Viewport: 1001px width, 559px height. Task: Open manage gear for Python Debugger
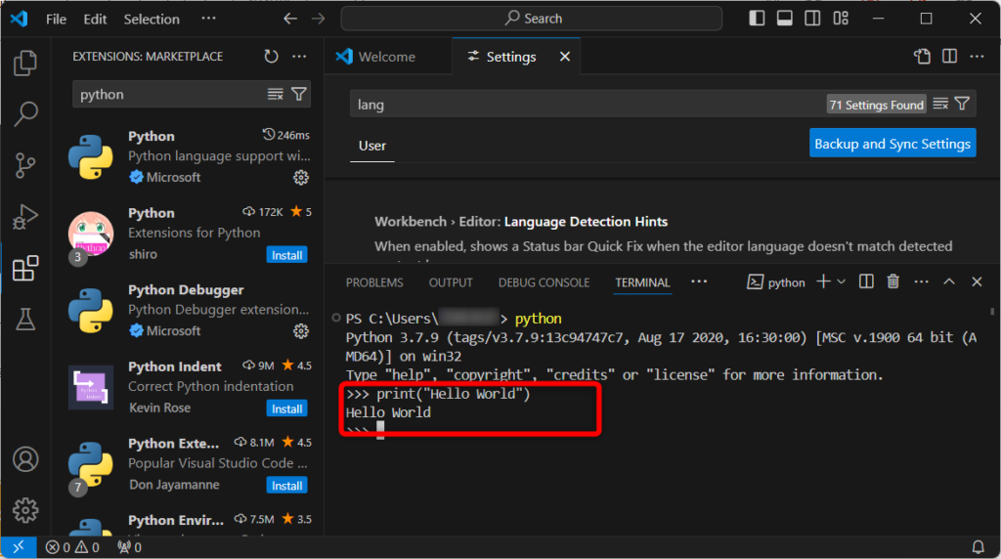click(301, 331)
